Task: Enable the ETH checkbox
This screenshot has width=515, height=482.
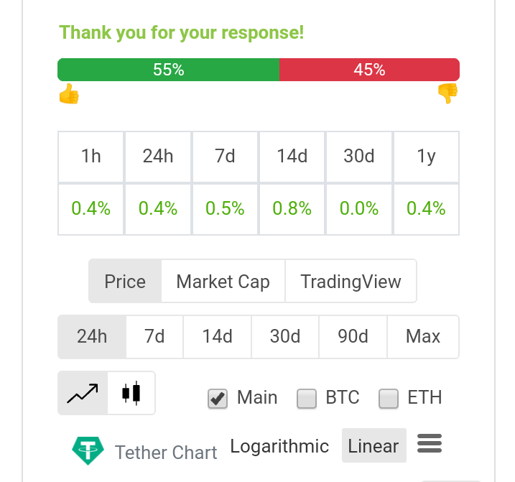Action: (x=389, y=399)
